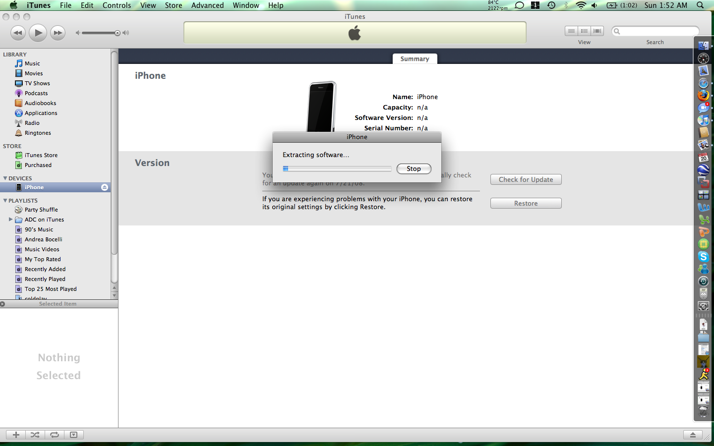Skip to the next track

pyautogui.click(x=58, y=33)
